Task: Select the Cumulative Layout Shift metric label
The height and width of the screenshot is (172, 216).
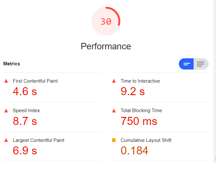Action: coord(146,140)
